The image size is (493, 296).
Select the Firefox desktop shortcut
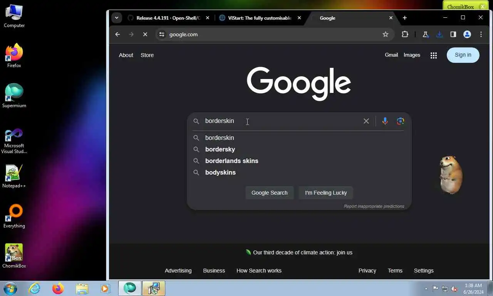[x=14, y=56]
